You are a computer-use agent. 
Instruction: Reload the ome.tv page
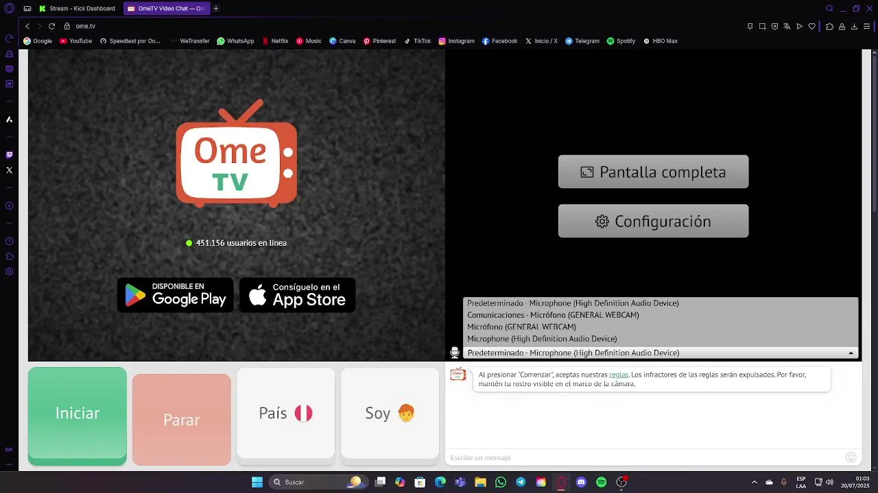(x=51, y=26)
